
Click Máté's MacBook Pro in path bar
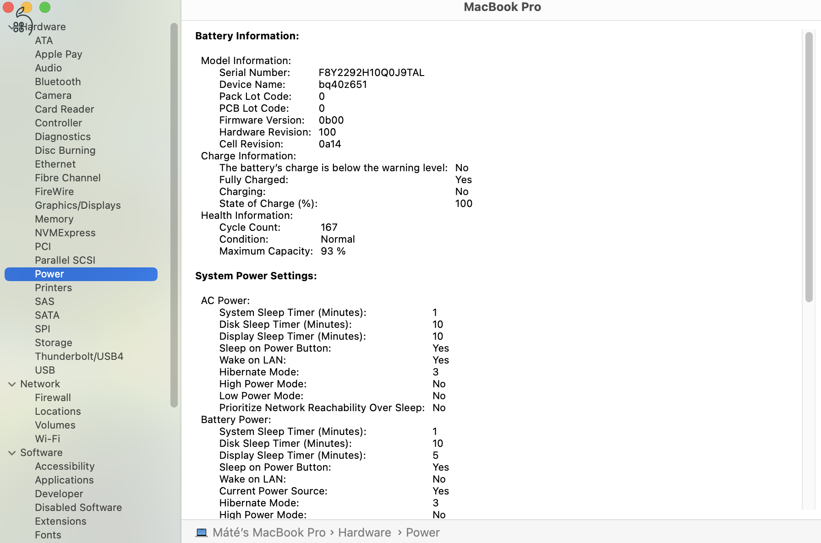click(269, 532)
